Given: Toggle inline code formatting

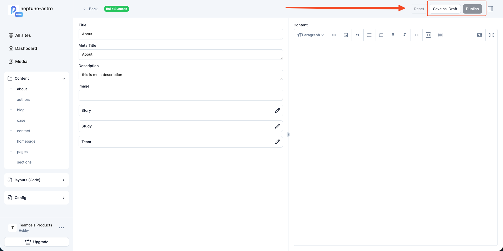Looking at the screenshot, I should point(416,35).
